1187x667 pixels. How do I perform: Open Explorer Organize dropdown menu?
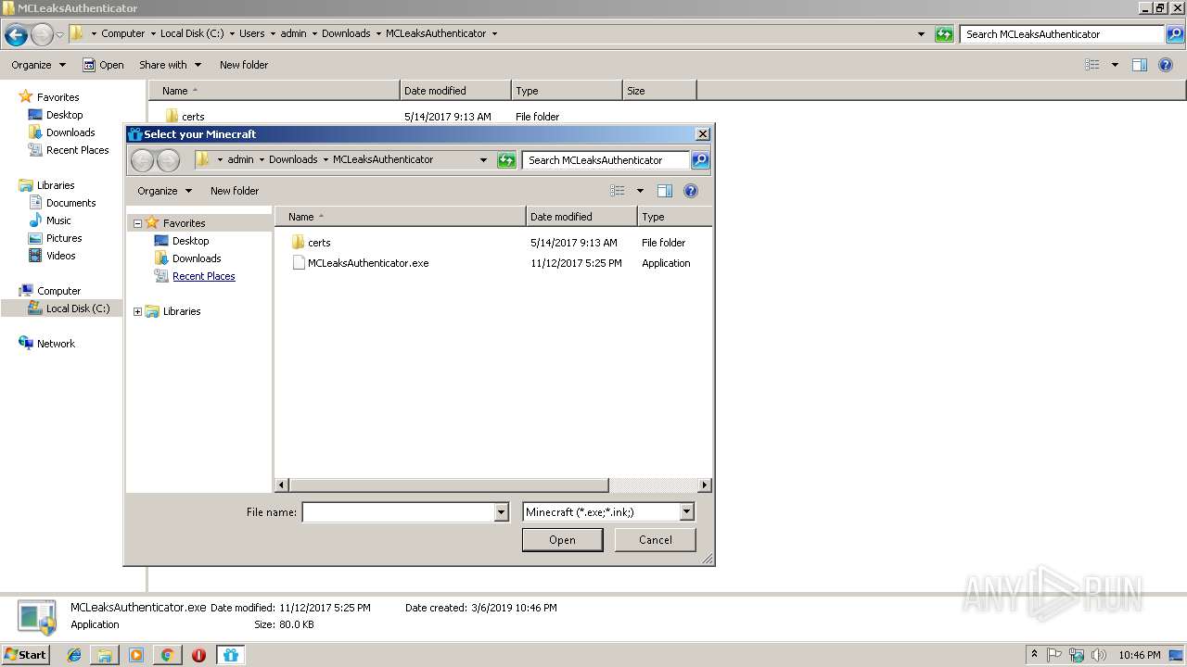[39, 65]
